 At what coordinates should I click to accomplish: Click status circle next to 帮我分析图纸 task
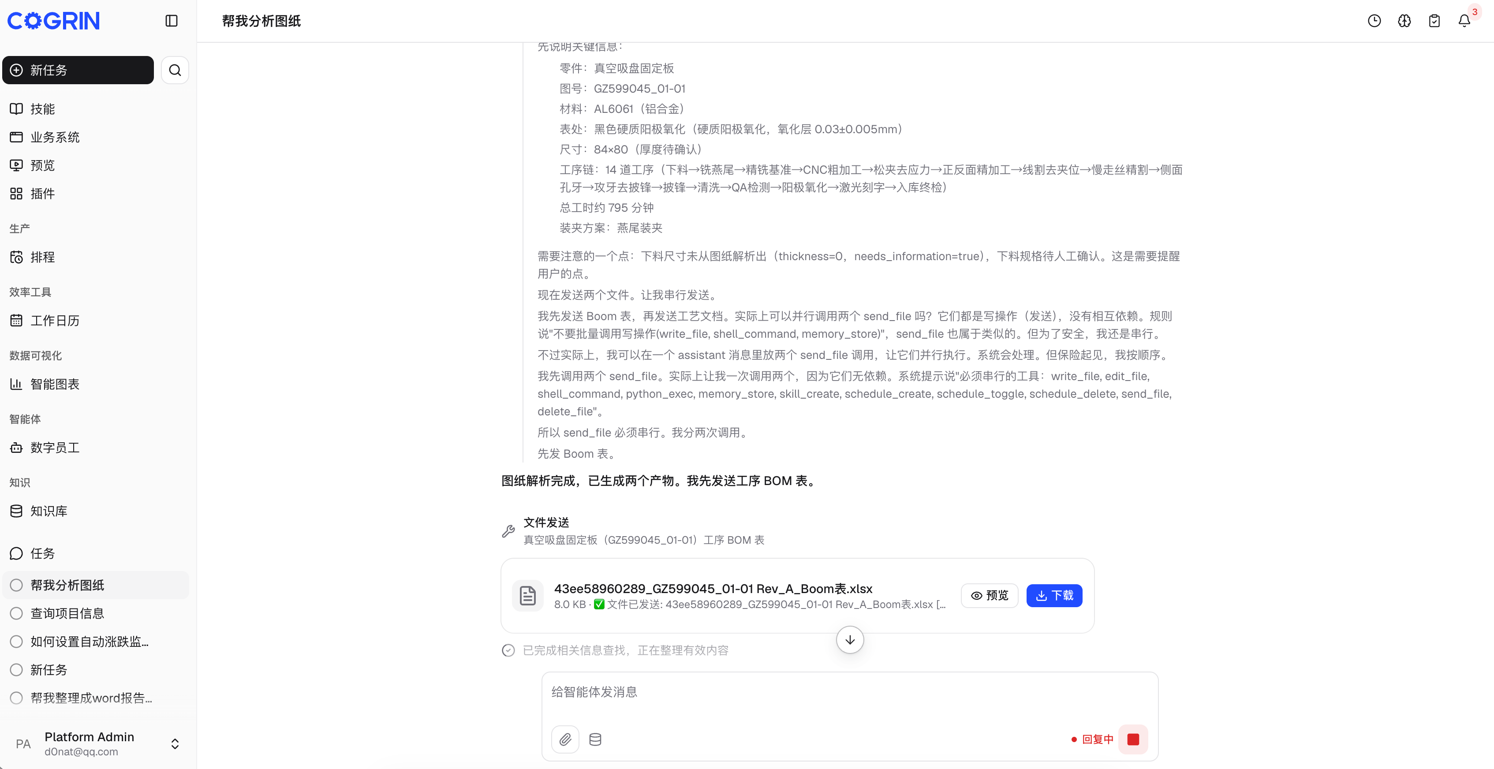click(16, 585)
